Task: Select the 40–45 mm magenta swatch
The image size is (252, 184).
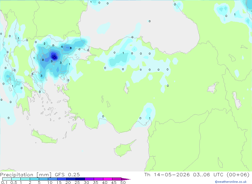Action: point(108,179)
